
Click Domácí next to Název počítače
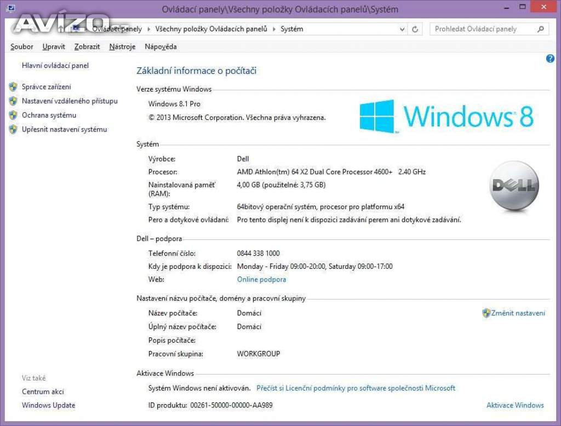coord(249,313)
